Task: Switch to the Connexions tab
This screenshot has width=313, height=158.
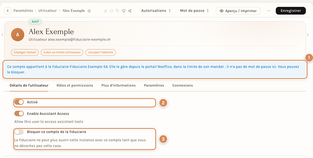Action: pyautogui.click(x=183, y=85)
